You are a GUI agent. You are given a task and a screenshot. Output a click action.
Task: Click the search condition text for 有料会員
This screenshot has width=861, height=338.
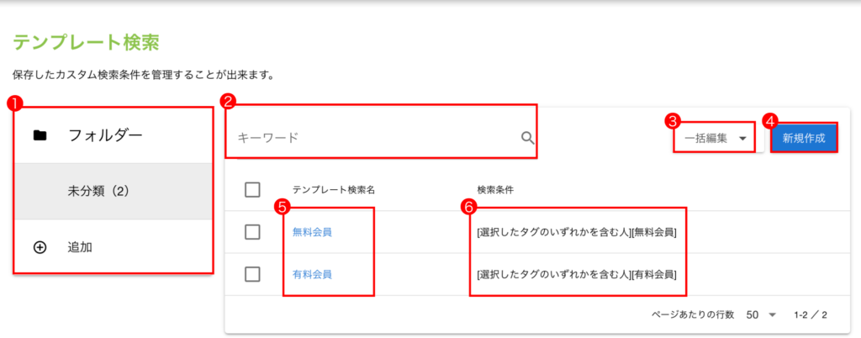pyautogui.click(x=576, y=274)
